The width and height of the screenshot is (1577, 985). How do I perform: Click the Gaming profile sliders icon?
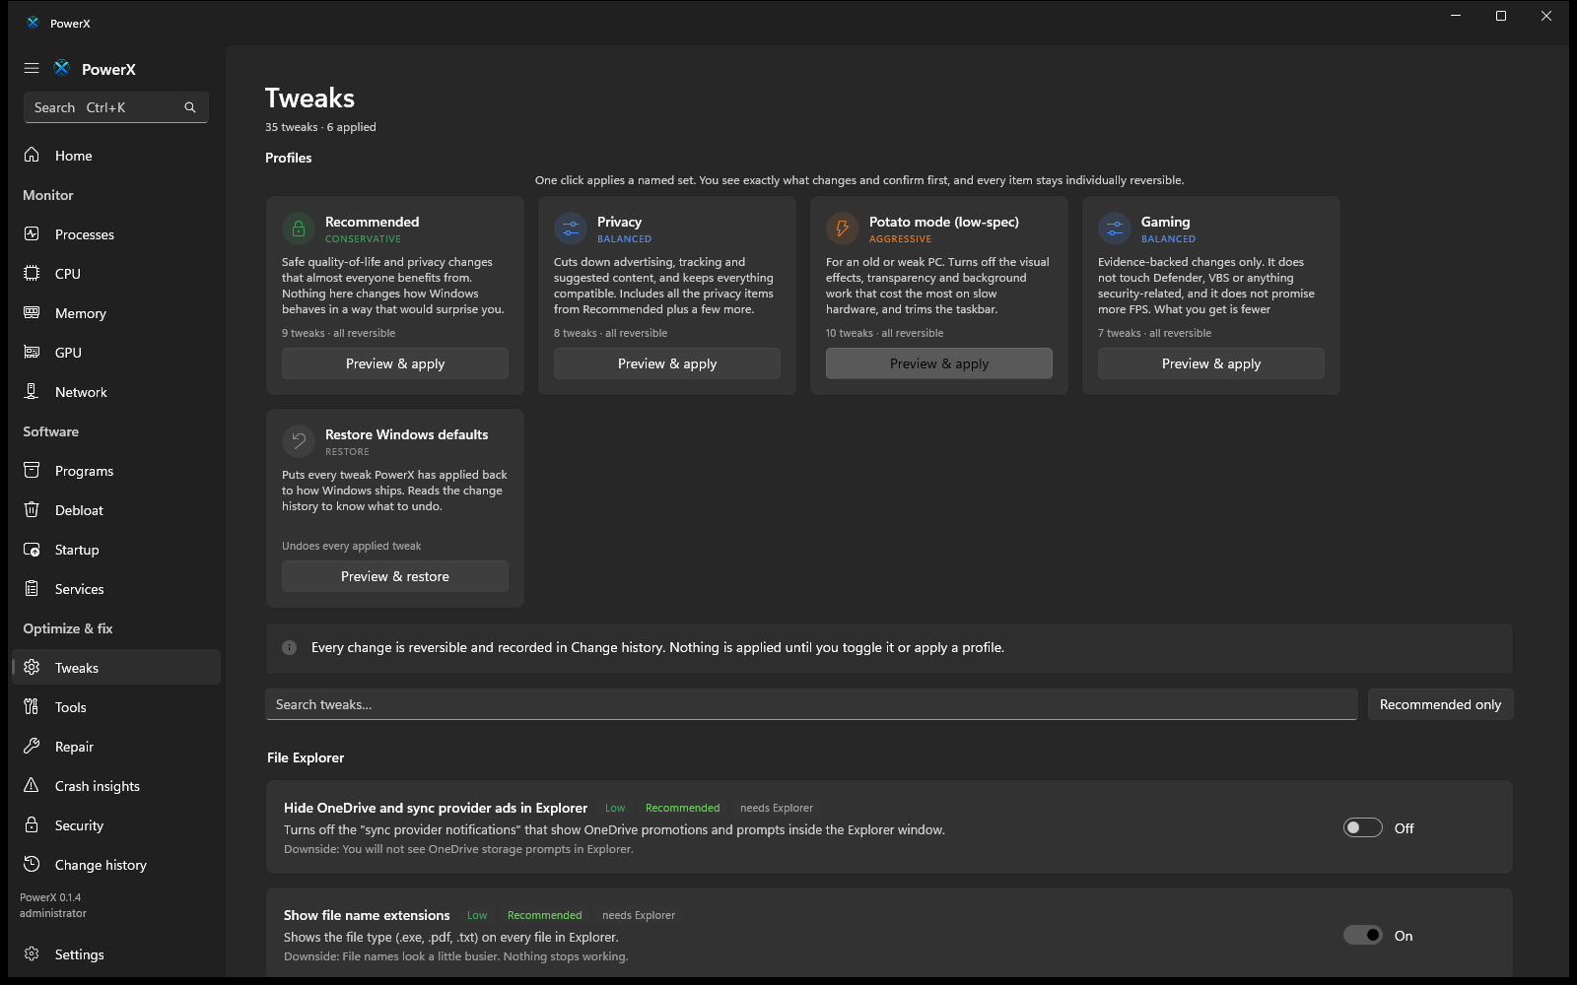click(x=1115, y=229)
